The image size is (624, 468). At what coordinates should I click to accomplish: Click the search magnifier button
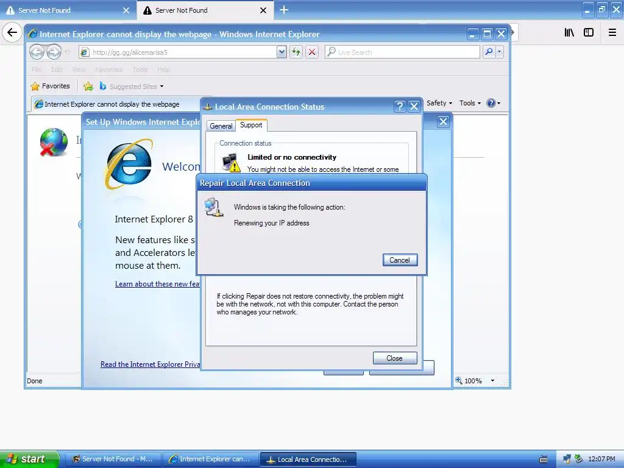pyautogui.click(x=489, y=52)
